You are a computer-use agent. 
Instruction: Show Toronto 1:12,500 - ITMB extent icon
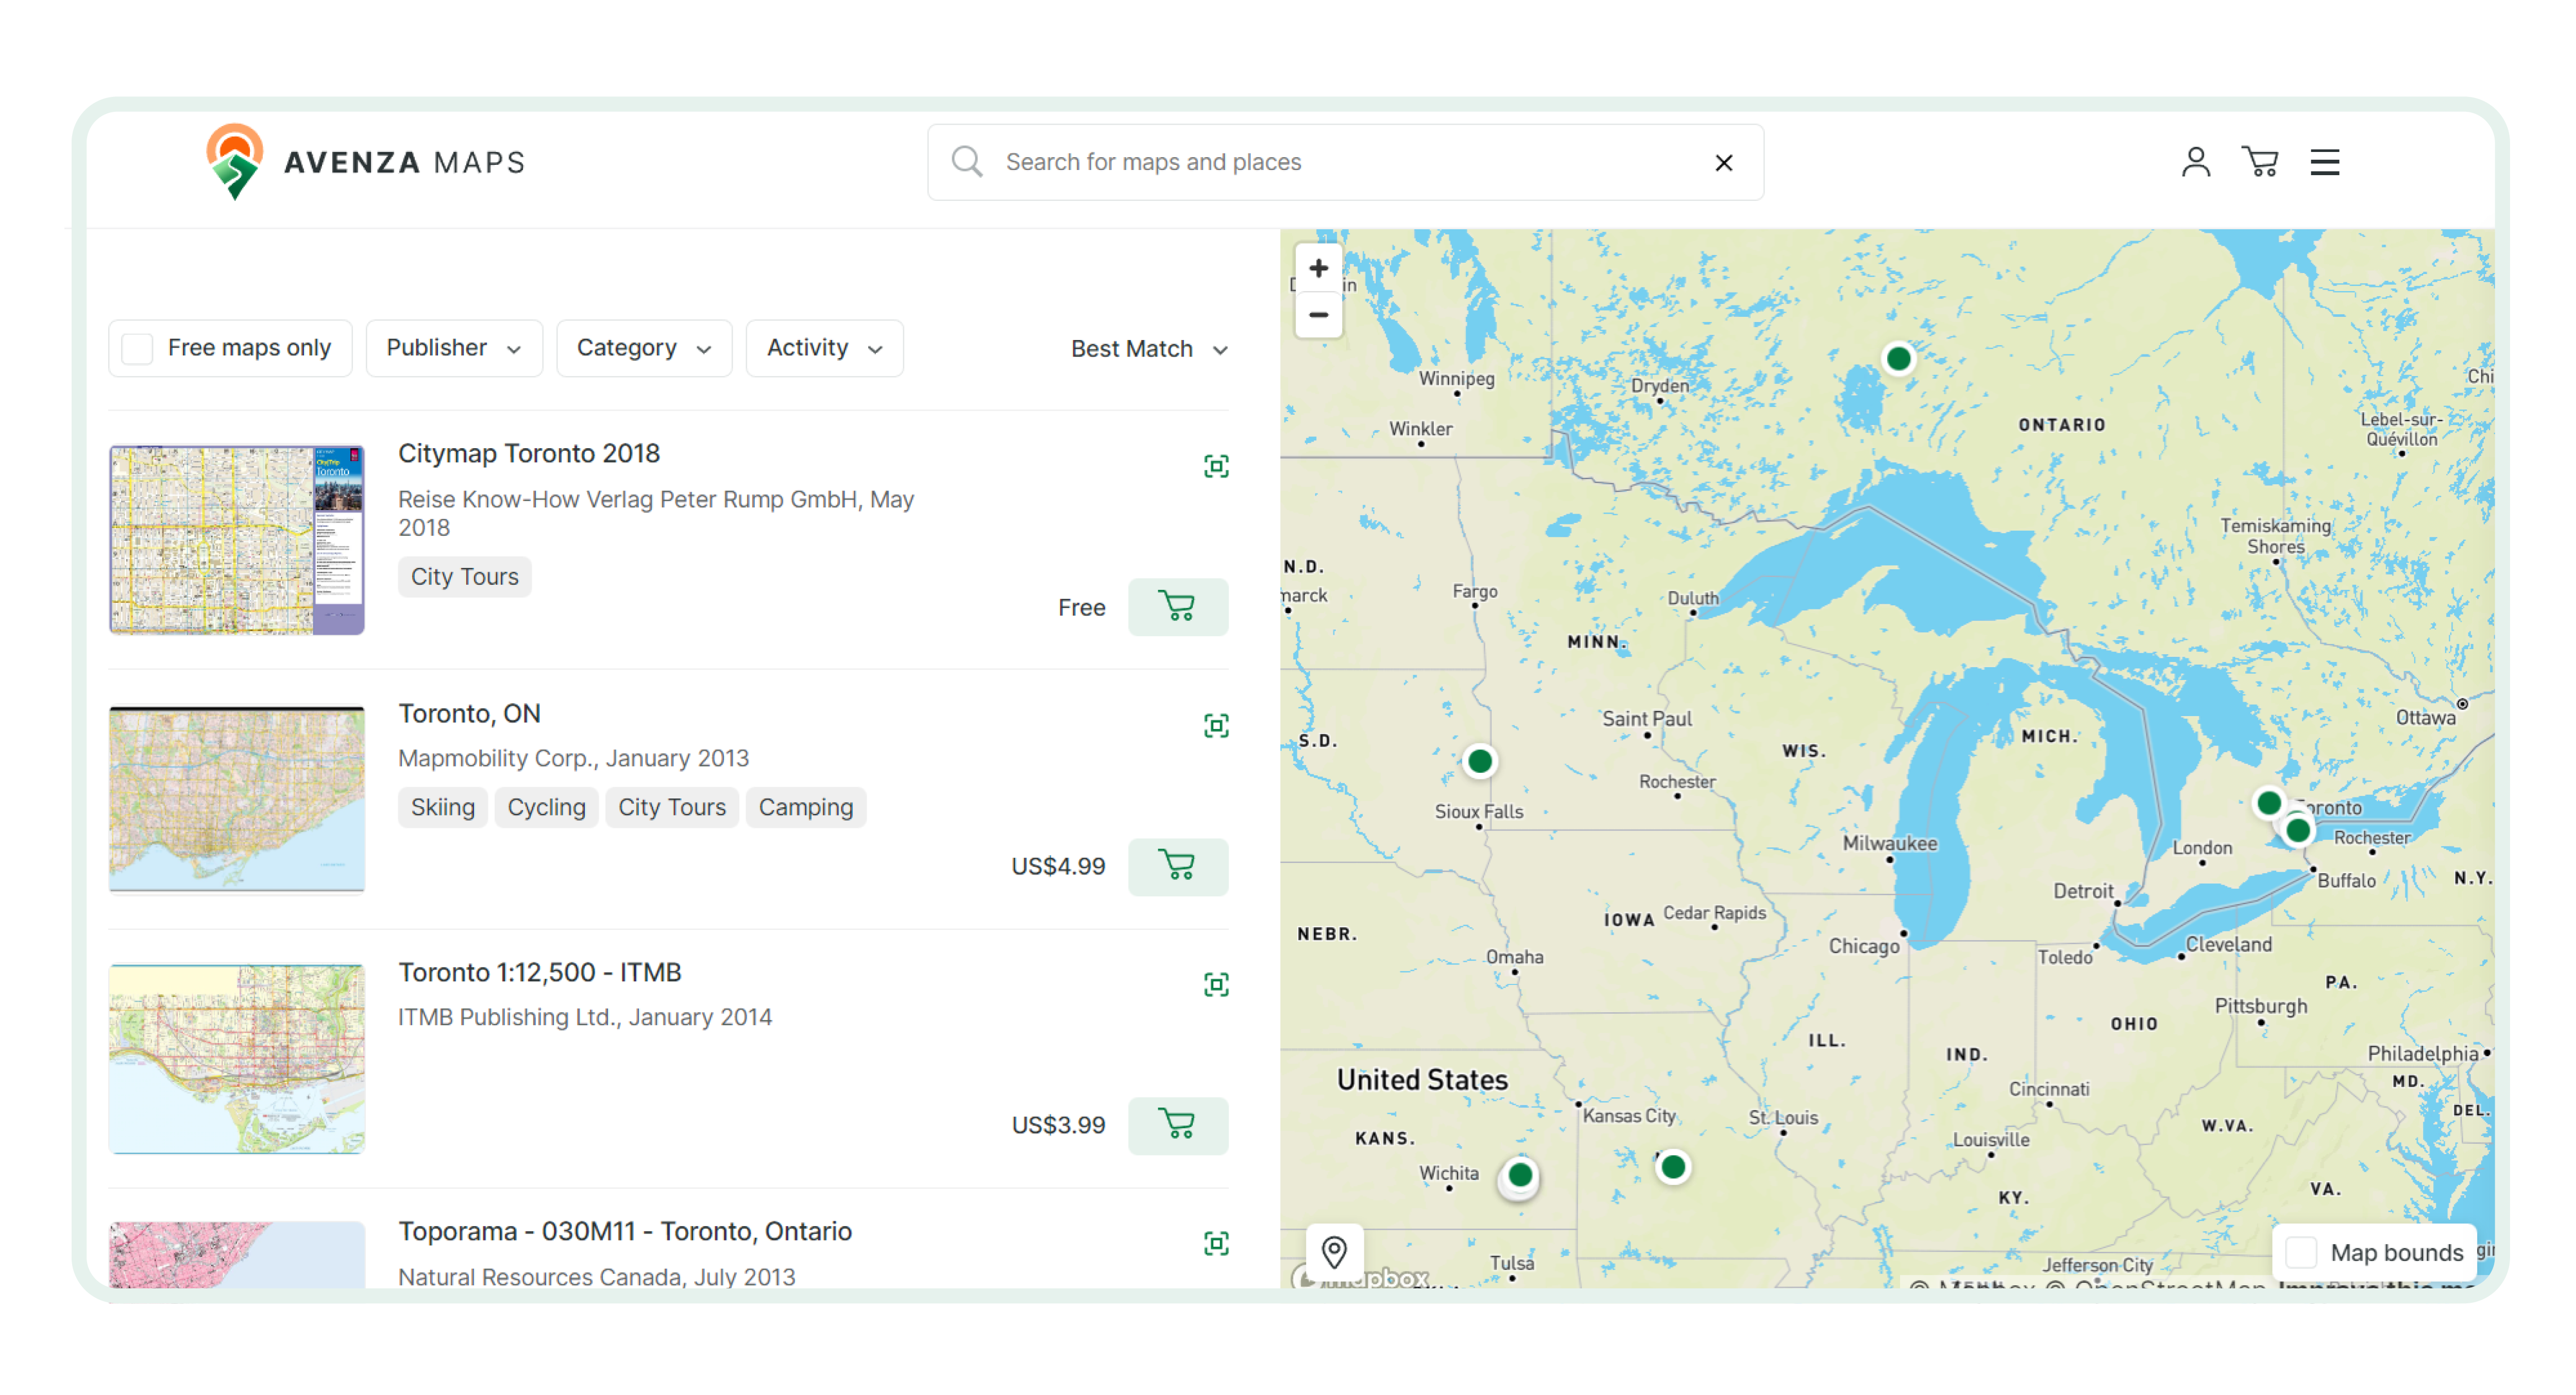tap(1216, 985)
